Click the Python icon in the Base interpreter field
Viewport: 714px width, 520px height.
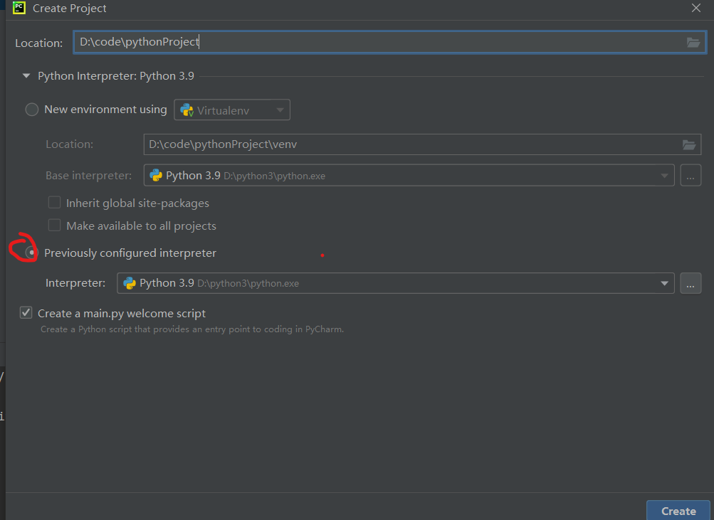(156, 176)
